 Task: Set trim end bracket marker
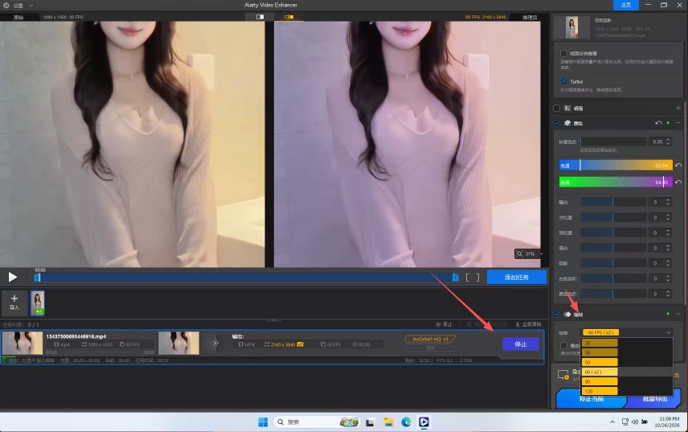(477, 278)
